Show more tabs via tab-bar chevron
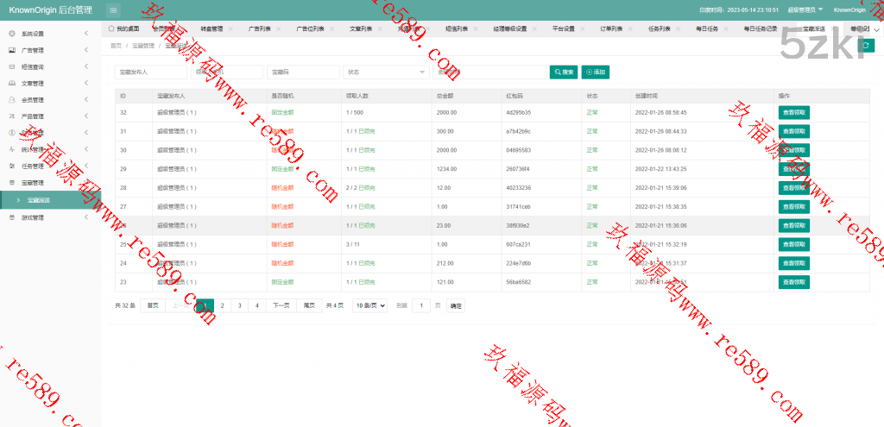The image size is (884, 427). coord(876,28)
